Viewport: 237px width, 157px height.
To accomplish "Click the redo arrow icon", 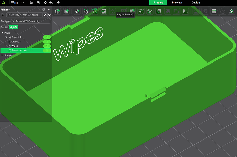I will tap(57, 3).
